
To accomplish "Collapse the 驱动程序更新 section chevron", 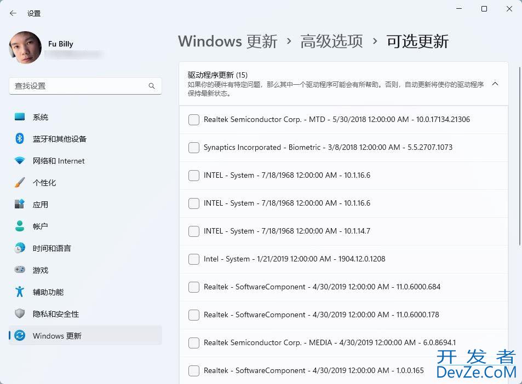I will tap(495, 84).
